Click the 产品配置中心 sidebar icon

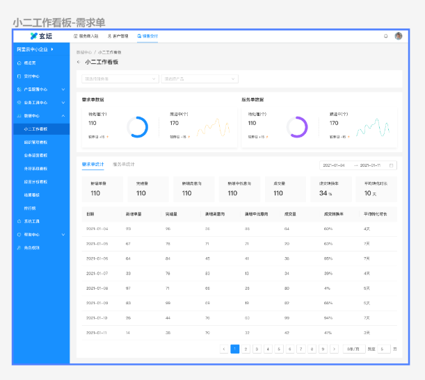(19, 90)
